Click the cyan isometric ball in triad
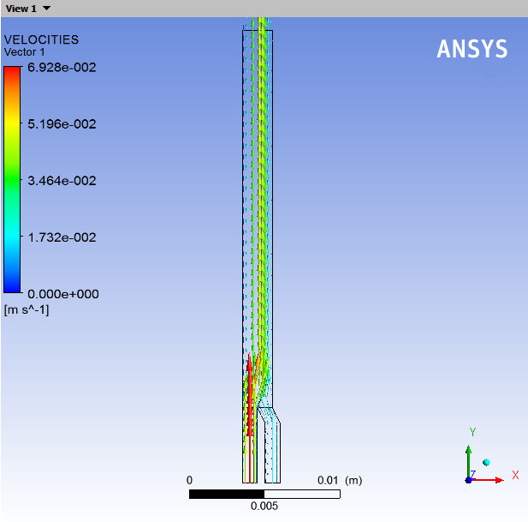Viewport: 528px width, 522px height. tap(486, 462)
